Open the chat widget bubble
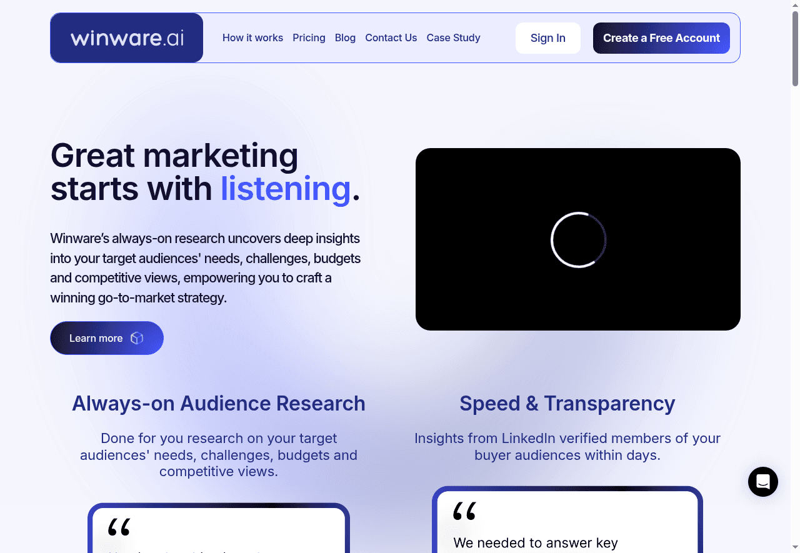The image size is (800, 553). pyautogui.click(x=762, y=482)
